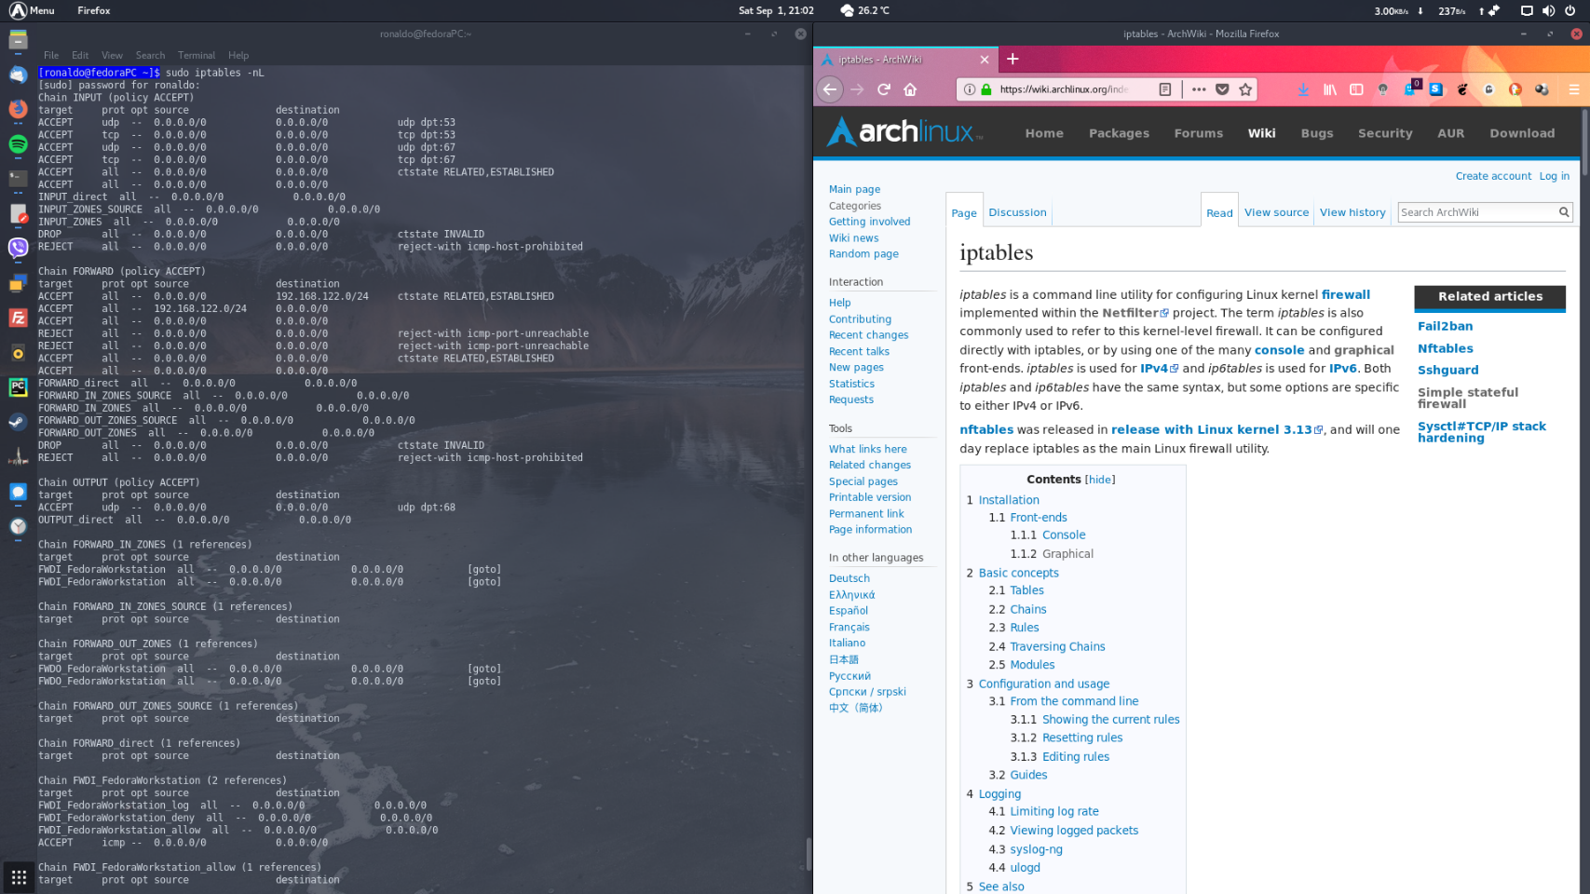Switch to the Discussion tab

point(1017,212)
